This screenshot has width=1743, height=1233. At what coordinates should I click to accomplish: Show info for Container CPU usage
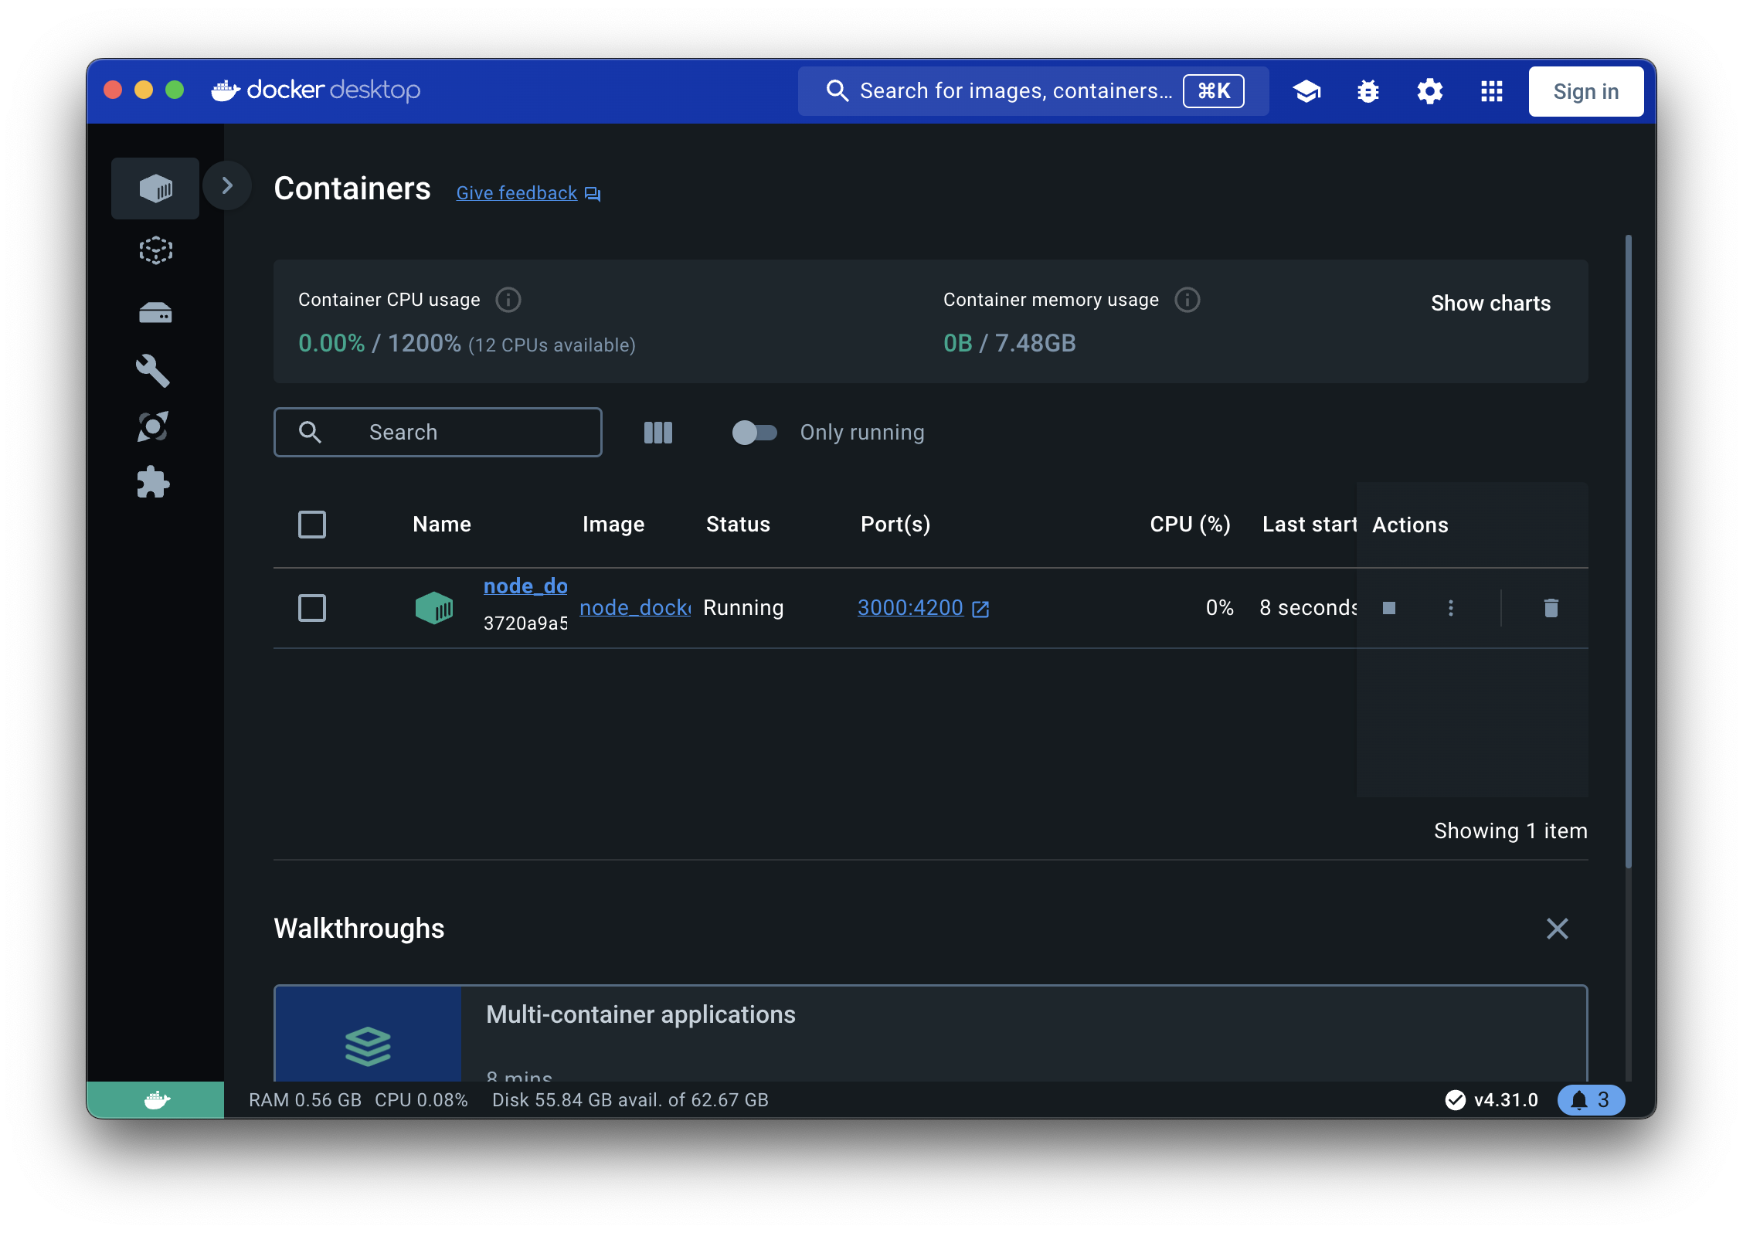pos(508,300)
